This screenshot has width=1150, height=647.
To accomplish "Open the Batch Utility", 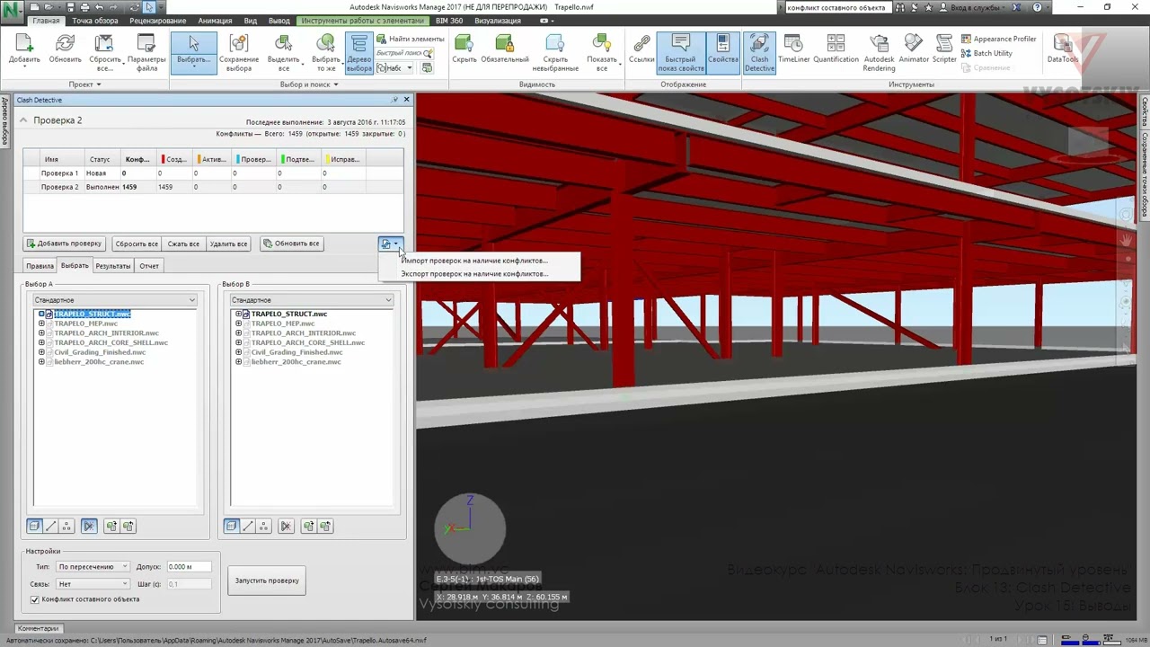I will [986, 53].
